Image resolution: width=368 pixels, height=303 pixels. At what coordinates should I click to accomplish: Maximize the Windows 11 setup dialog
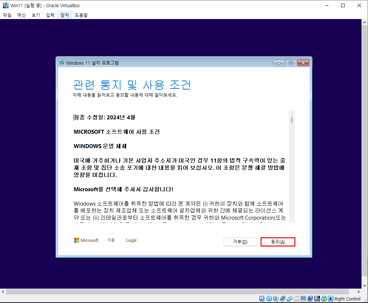pos(291,63)
